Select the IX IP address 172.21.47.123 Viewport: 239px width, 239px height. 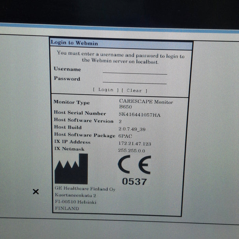(x=135, y=144)
